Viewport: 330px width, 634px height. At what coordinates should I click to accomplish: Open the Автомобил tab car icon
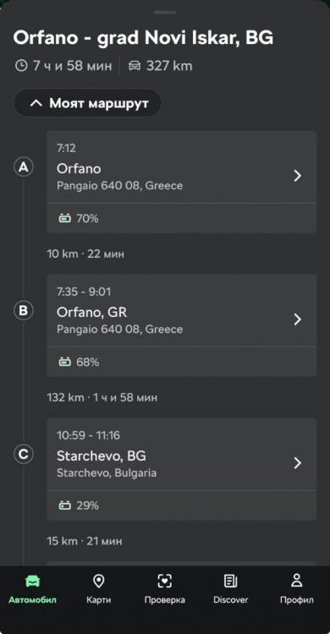32,582
